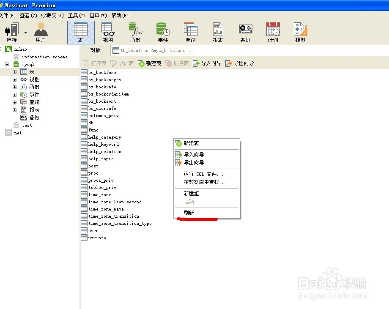Expand the 视图 tree node
This screenshot has height=309, width=389.
click(x=15, y=79)
